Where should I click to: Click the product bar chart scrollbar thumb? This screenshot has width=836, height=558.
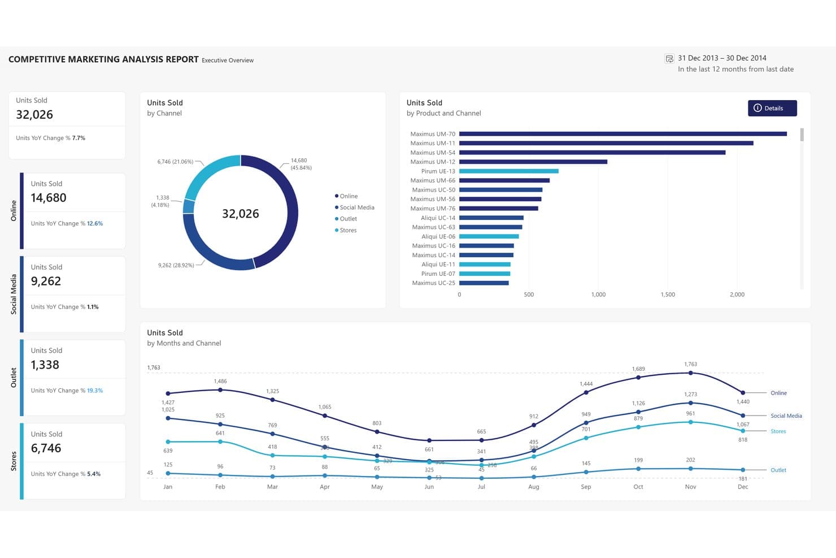802,135
